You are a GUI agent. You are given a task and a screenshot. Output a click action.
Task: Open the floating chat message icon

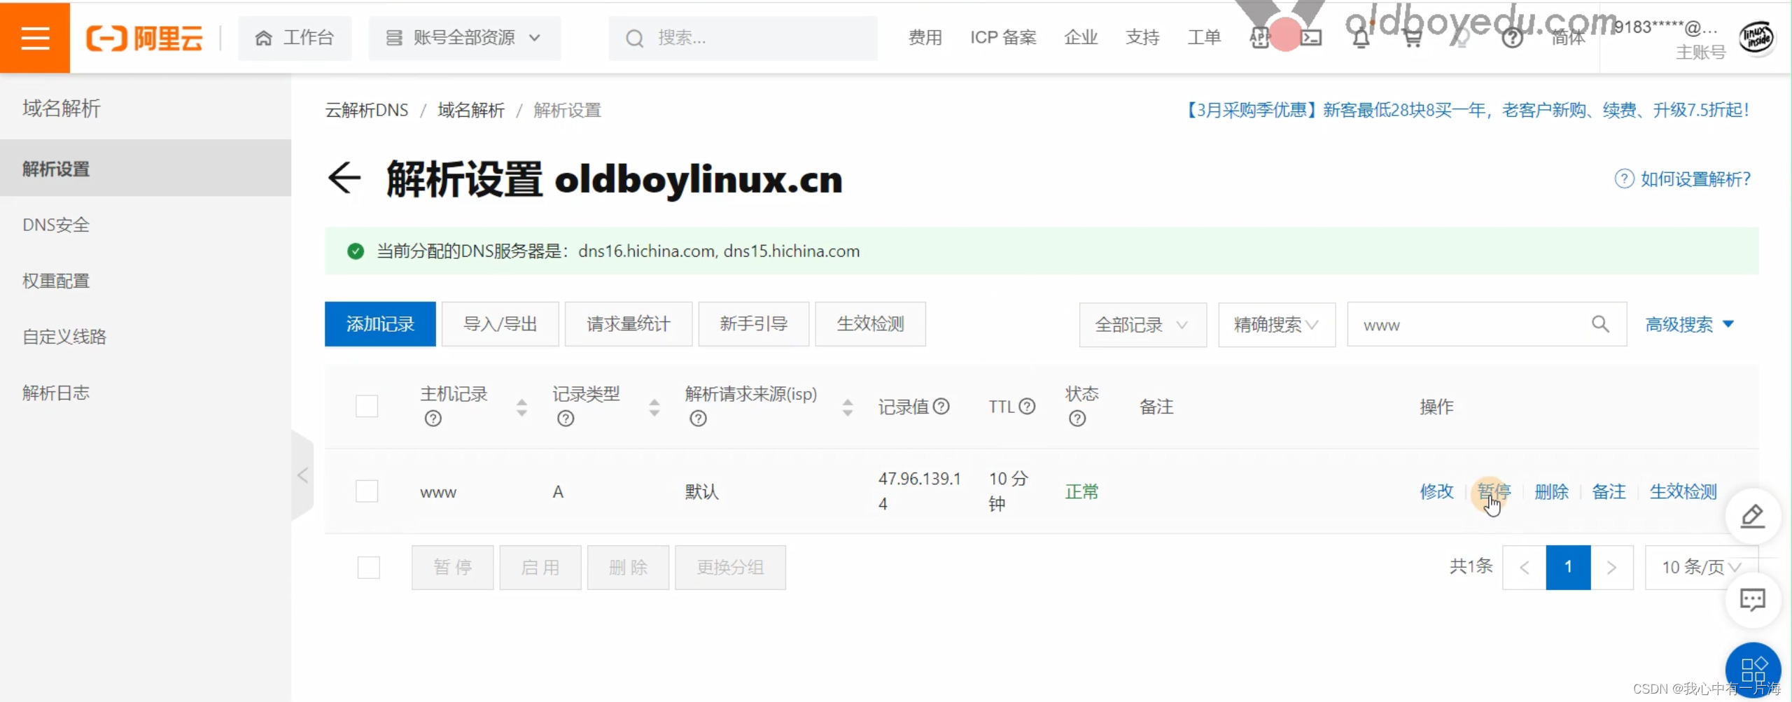[1752, 600]
